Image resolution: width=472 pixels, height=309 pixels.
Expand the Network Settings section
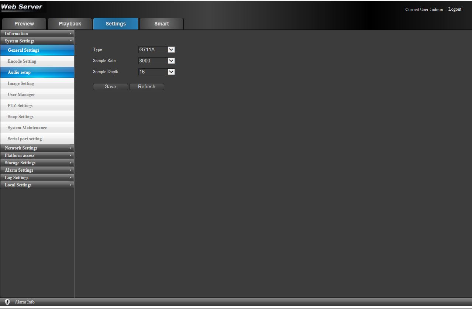tap(37, 148)
